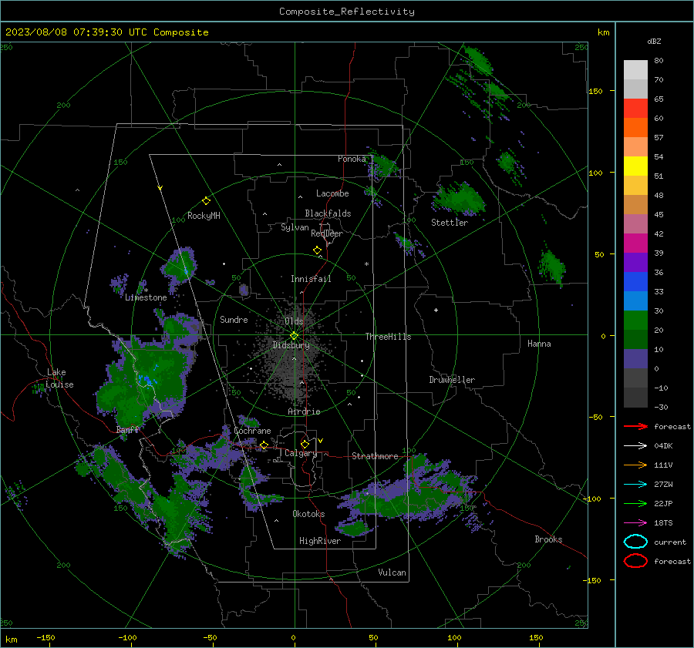Click the Lake Louise label
The width and height of the screenshot is (694, 648).
[59, 378]
